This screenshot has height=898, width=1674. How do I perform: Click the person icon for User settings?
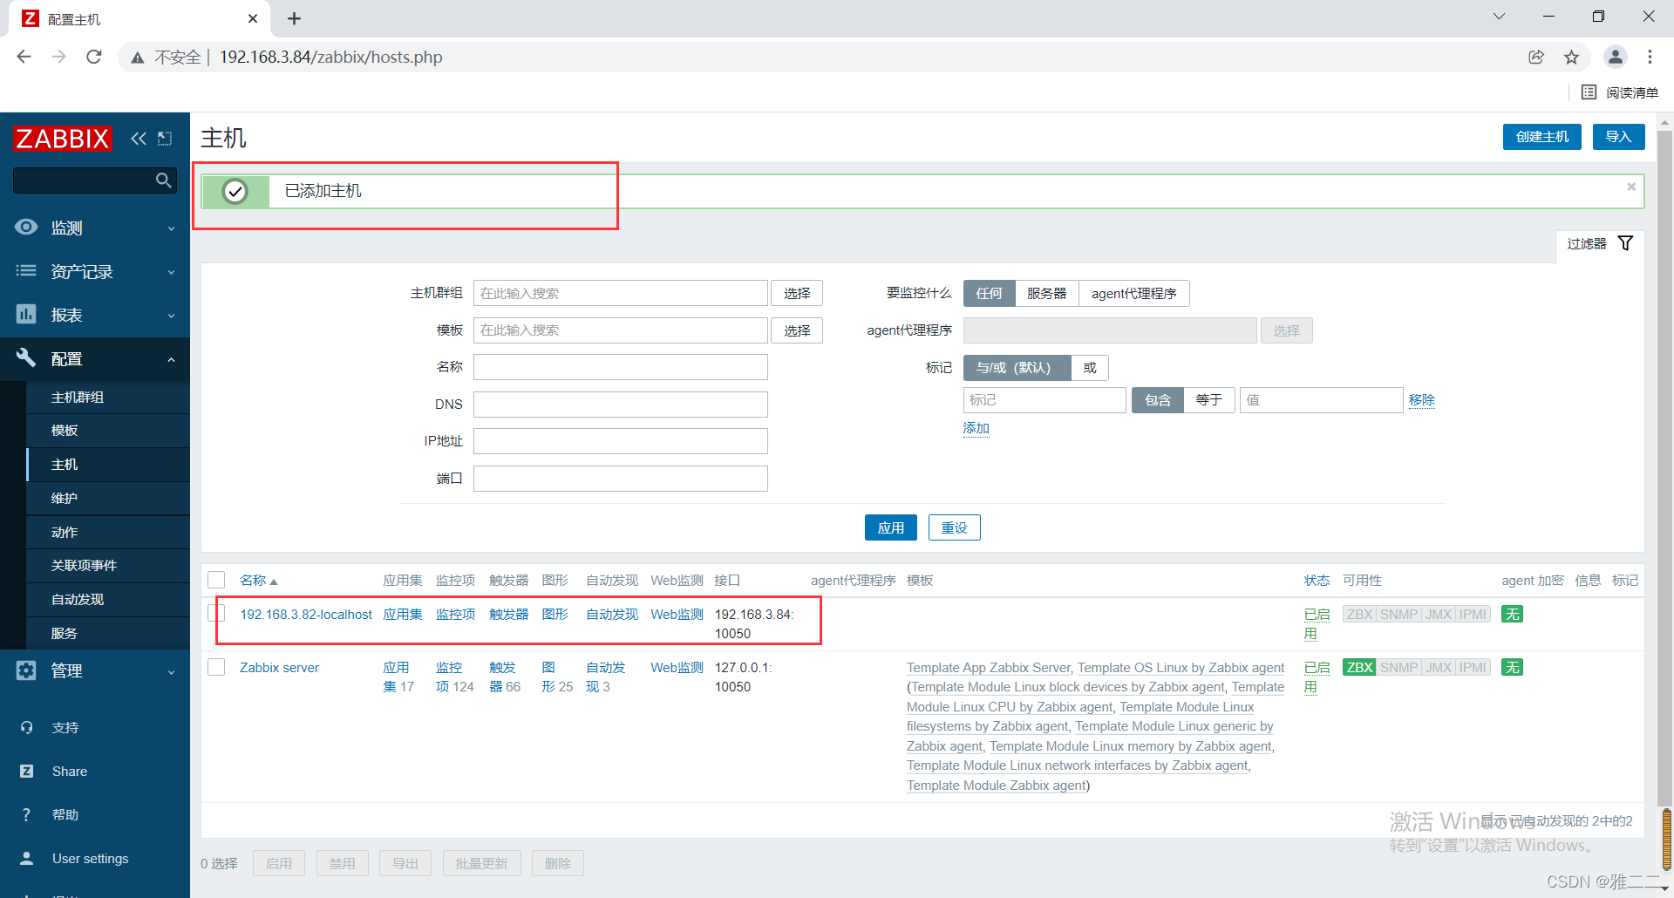26,858
